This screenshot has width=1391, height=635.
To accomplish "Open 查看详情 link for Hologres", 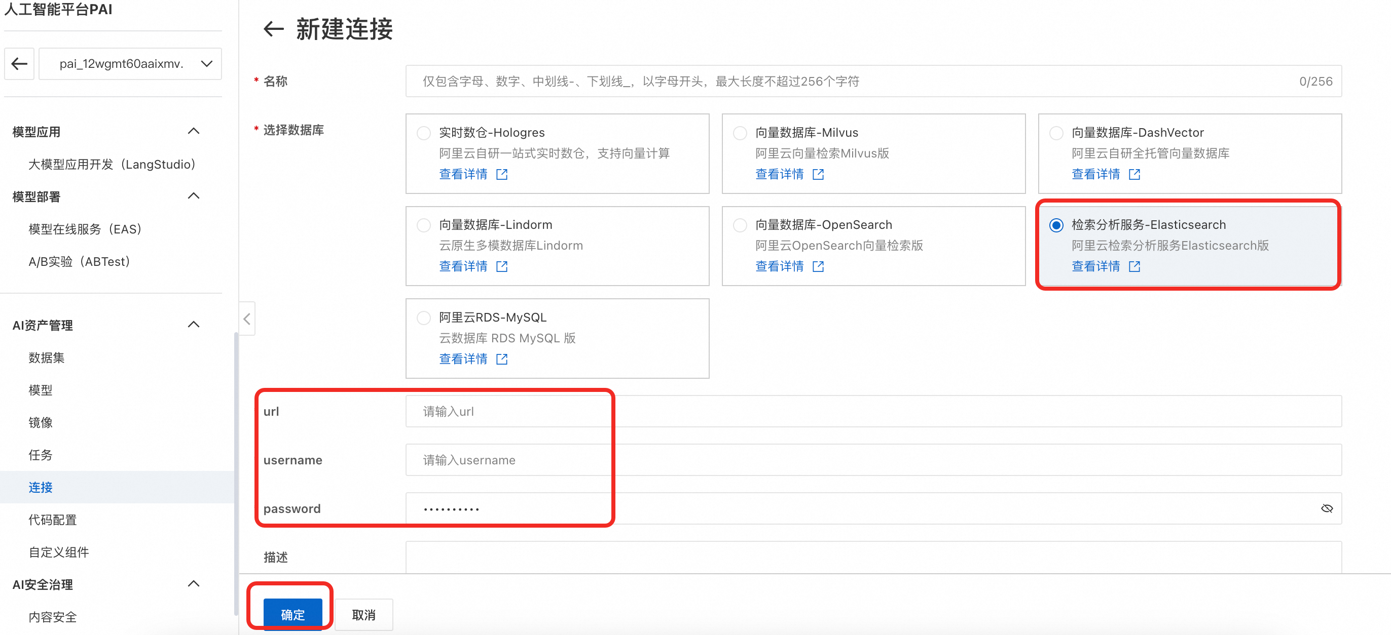I will 463,174.
